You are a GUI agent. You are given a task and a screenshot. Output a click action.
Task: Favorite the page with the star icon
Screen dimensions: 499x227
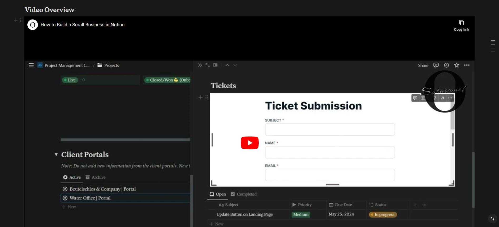coord(457,65)
